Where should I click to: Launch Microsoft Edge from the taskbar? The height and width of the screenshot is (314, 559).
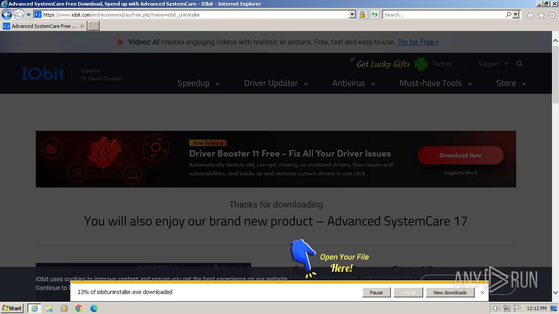click(94, 308)
